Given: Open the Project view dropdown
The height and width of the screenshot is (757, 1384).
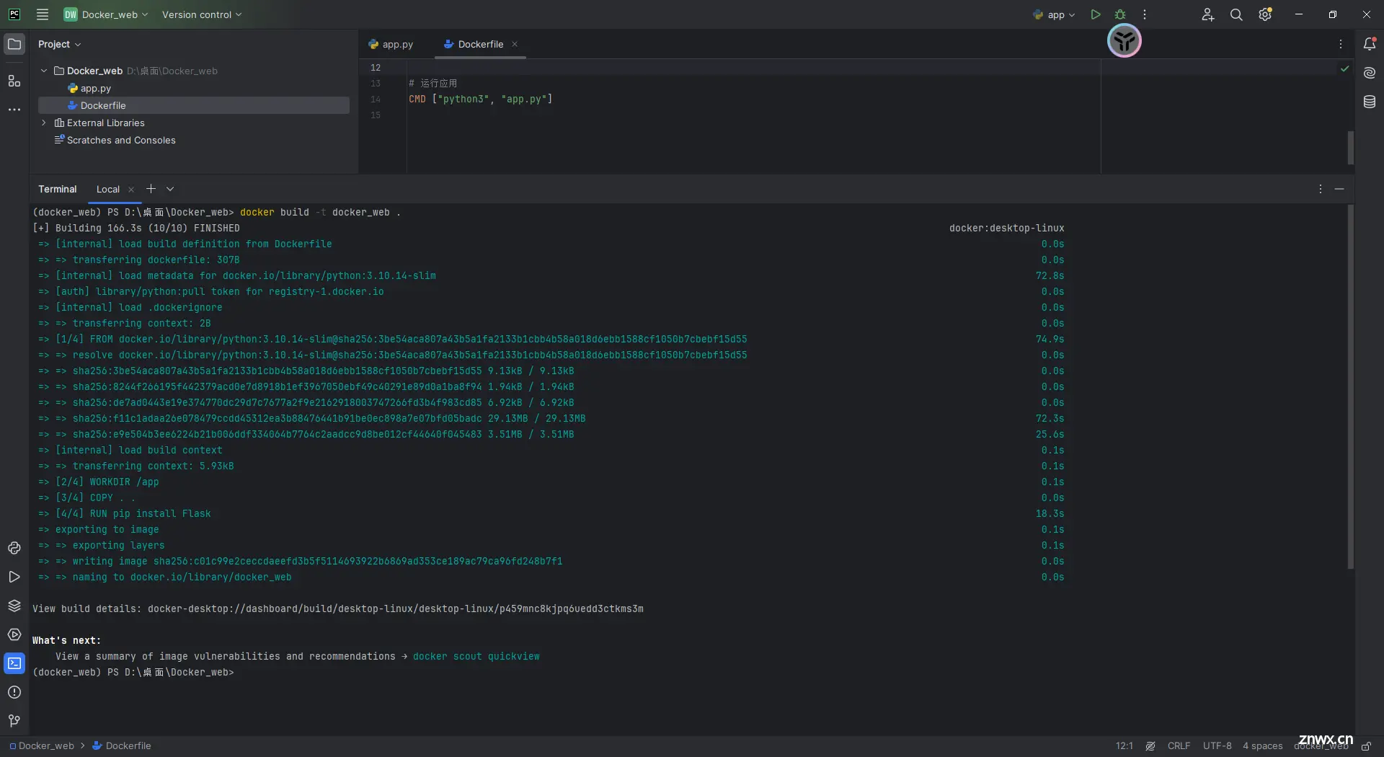Looking at the screenshot, I should click(59, 44).
